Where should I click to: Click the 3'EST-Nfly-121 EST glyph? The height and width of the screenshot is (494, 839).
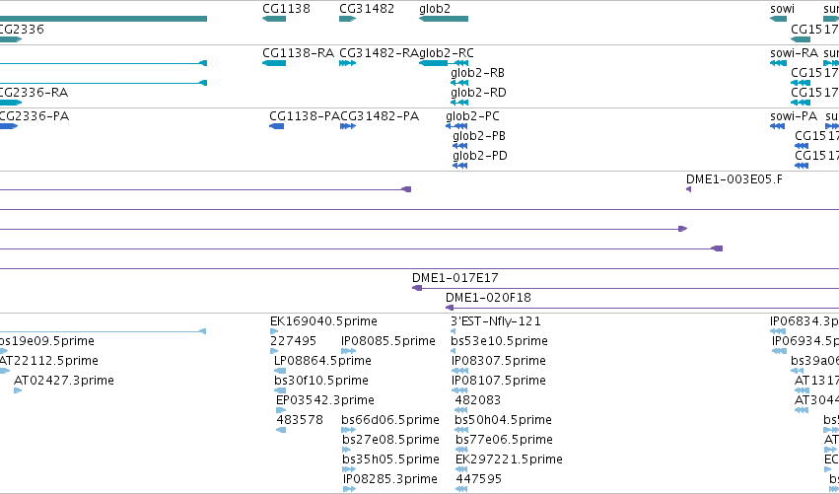click(x=454, y=331)
